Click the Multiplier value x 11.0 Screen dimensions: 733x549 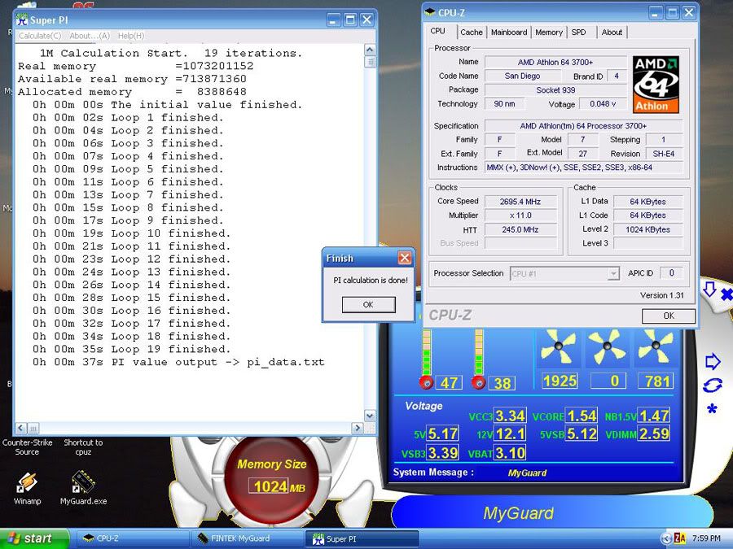pyautogui.click(x=520, y=216)
